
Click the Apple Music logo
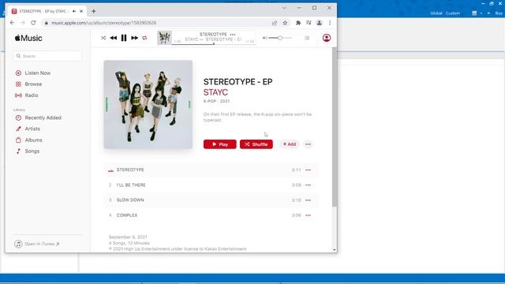28,38
